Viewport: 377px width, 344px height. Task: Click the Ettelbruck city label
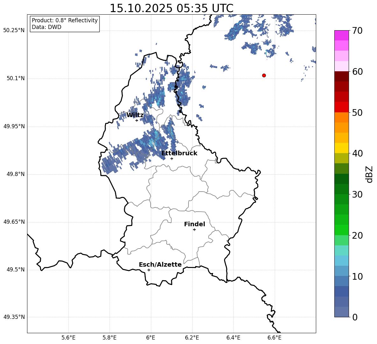point(179,153)
